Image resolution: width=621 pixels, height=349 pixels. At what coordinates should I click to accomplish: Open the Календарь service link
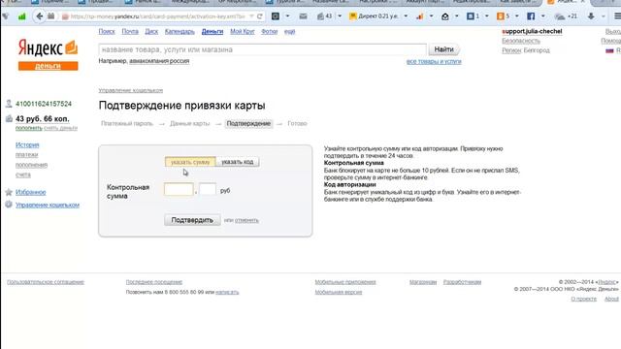[x=180, y=32]
